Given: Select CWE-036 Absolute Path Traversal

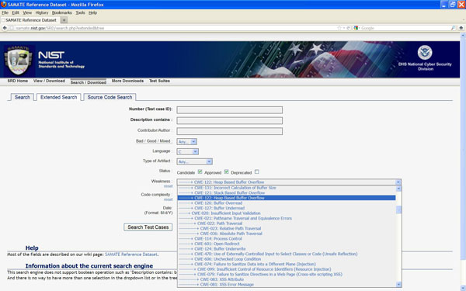Looking at the screenshot, I should [287, 234].
